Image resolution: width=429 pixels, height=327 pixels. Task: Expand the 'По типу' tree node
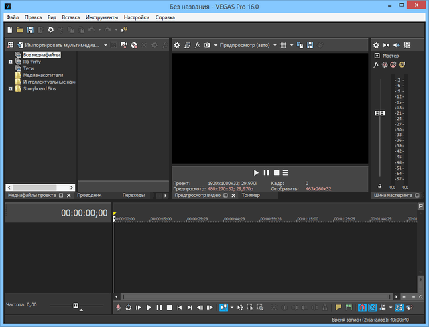(x=10, y=61)
